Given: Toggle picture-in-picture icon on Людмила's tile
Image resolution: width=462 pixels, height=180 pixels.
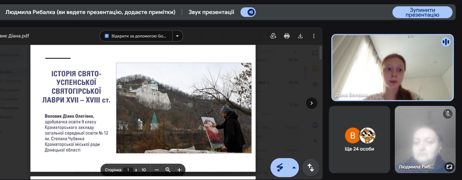Looking at the screenshot, I should point(449,167).
